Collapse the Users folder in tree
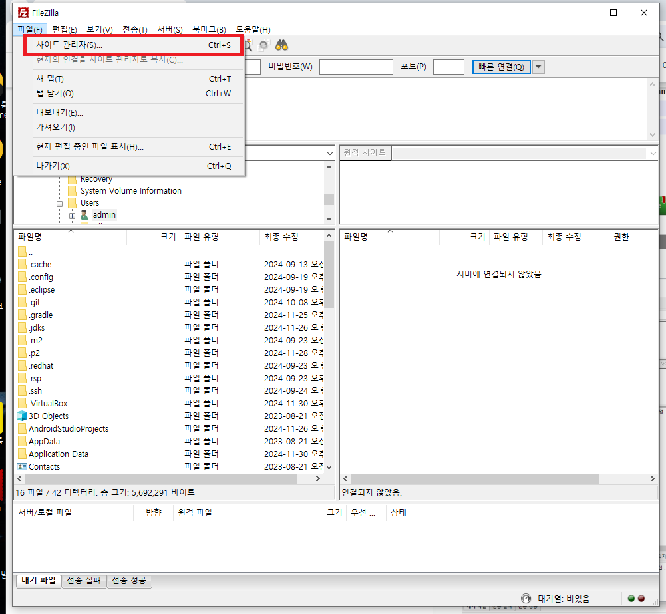 59,204
